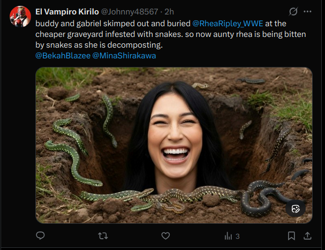Repost this tweet with the arrows icon
This screenshot has height=250, width=325.
tap(103, 236)
